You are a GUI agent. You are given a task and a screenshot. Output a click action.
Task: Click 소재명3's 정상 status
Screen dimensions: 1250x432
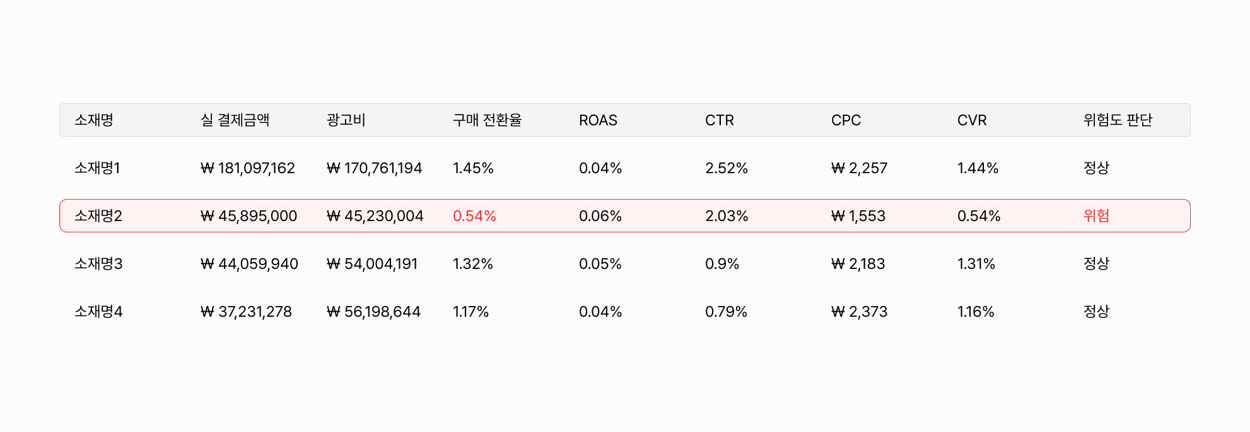tap(1096, 264)
